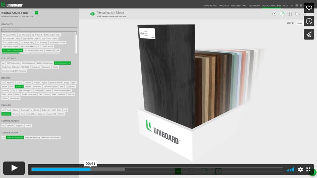
Task: Adjust the volume bars
Action: click(x=290, y=169)
